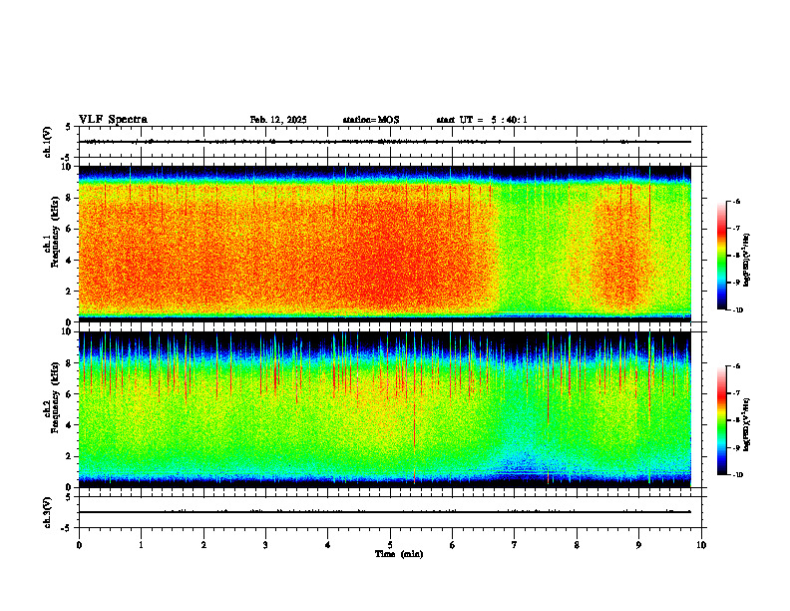Image resolution: width=790 pixels, height=611 pixels.
Task: Click the time axis tick label "2"
Action: [203, 545]
